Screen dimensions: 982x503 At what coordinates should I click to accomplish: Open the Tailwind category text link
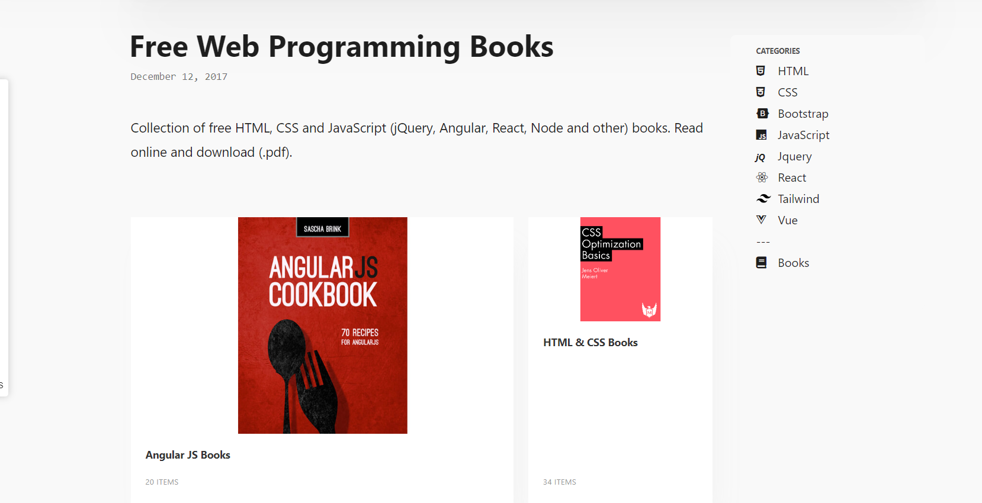798,199
